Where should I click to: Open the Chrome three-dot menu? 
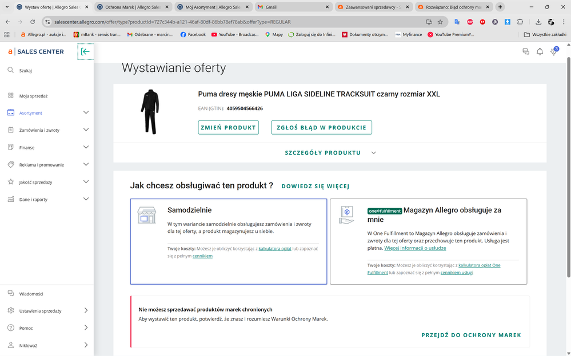click(x=564, y=22)
